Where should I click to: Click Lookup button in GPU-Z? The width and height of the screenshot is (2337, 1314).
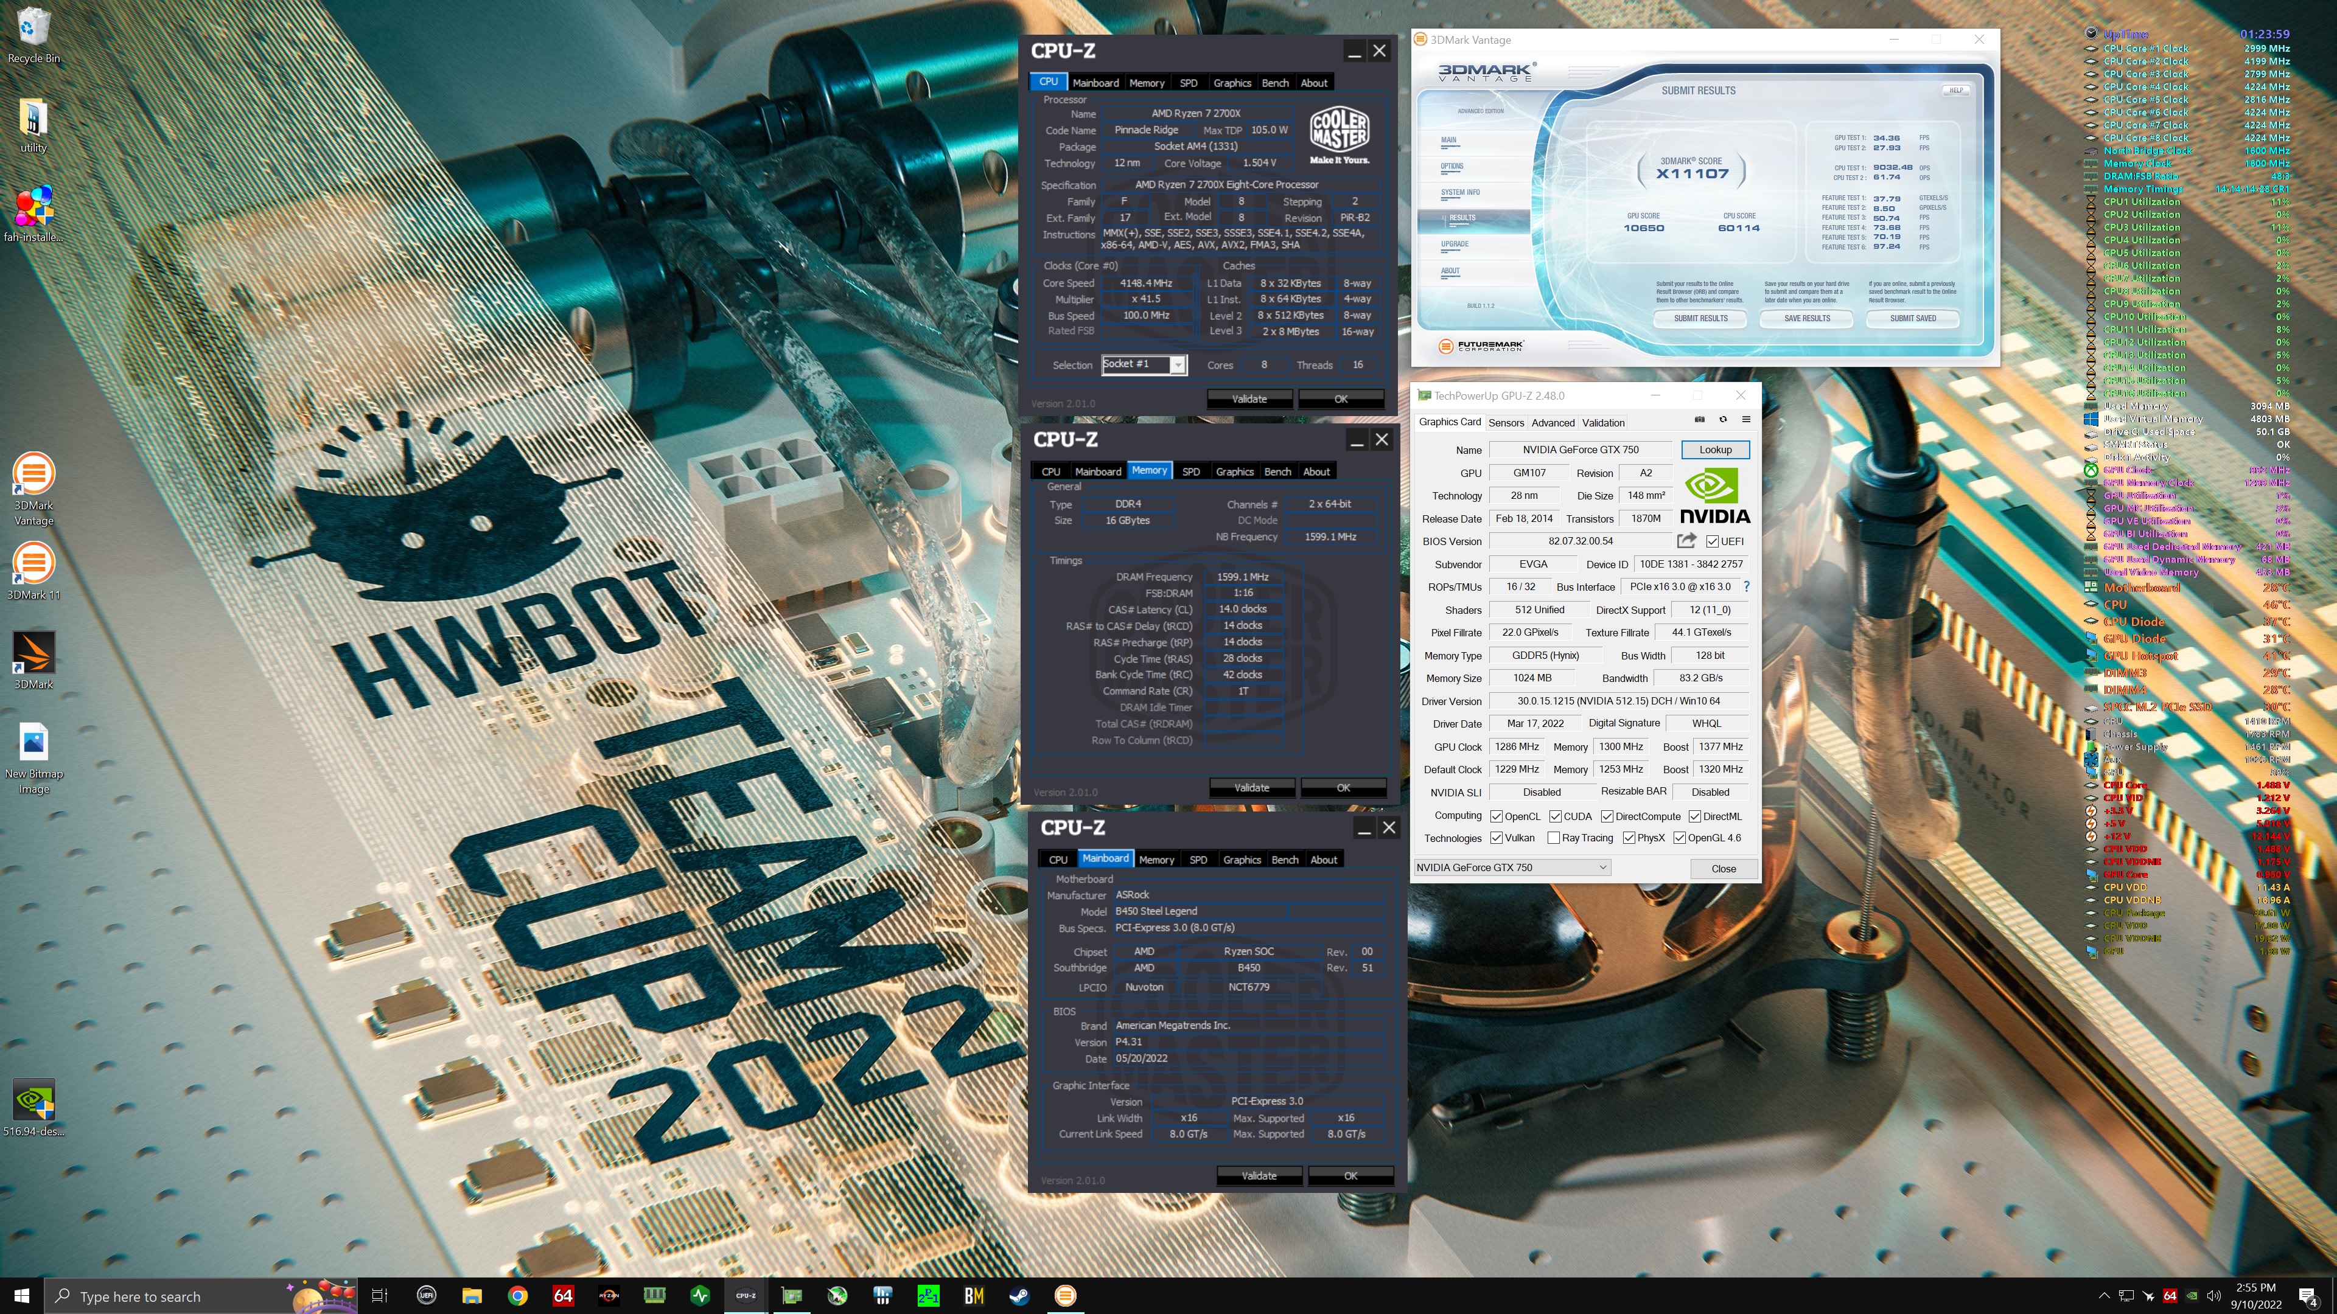click(x=1714, y=450)
